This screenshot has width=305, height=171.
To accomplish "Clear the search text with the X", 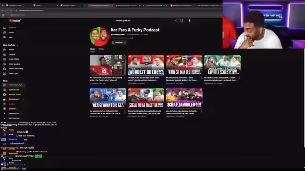I will pyautogui.click(x=176, y=20).
